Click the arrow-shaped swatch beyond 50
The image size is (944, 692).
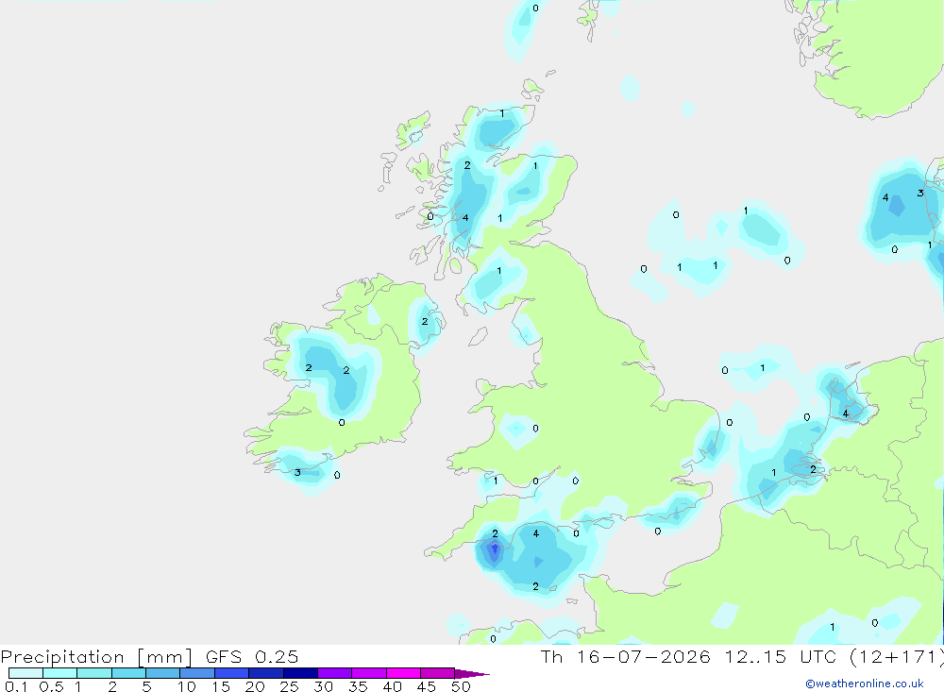471,673
